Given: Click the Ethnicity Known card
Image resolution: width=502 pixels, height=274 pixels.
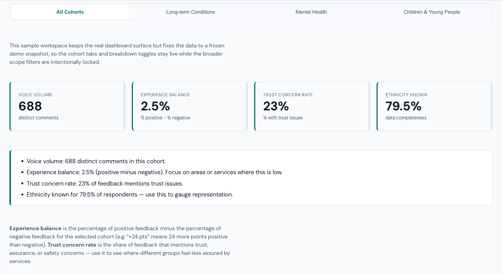Looking at the screenshot, I should point(434,106).
